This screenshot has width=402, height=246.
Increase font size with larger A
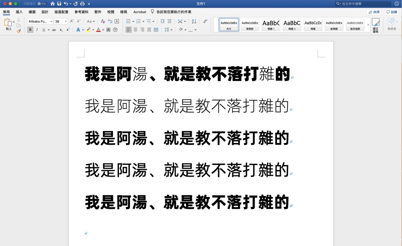coord(72,21)
